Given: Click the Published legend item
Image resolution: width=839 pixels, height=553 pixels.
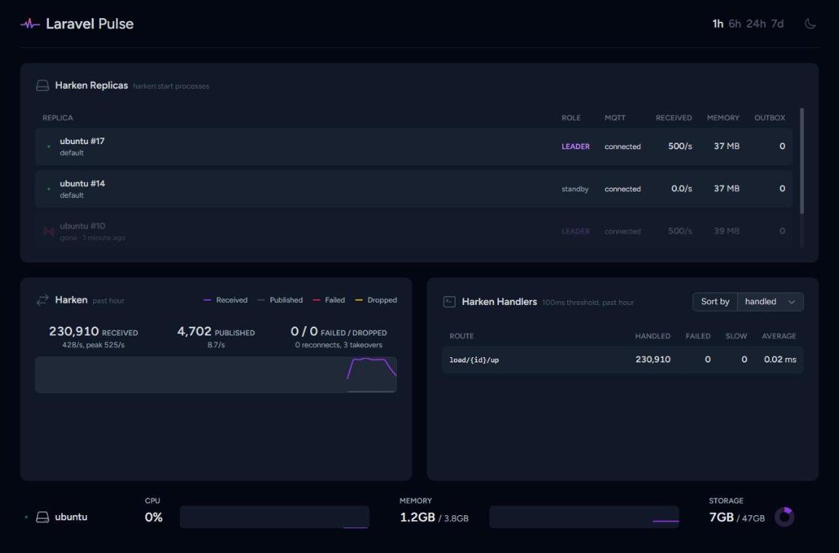Looking at the screenshot, I should [x=280, y=300].
